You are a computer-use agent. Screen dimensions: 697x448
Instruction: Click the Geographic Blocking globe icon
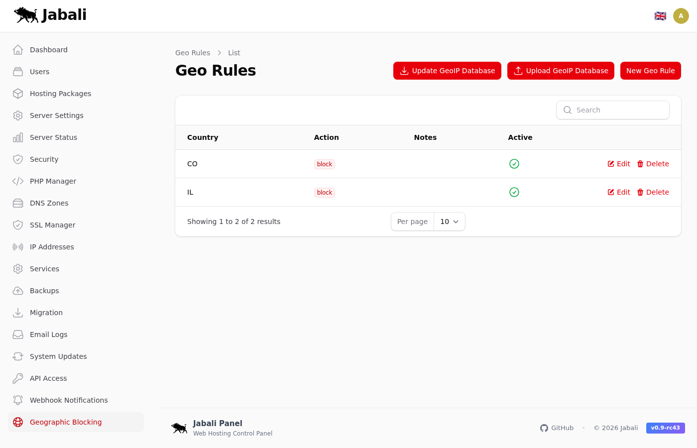(x=18, y=422)
